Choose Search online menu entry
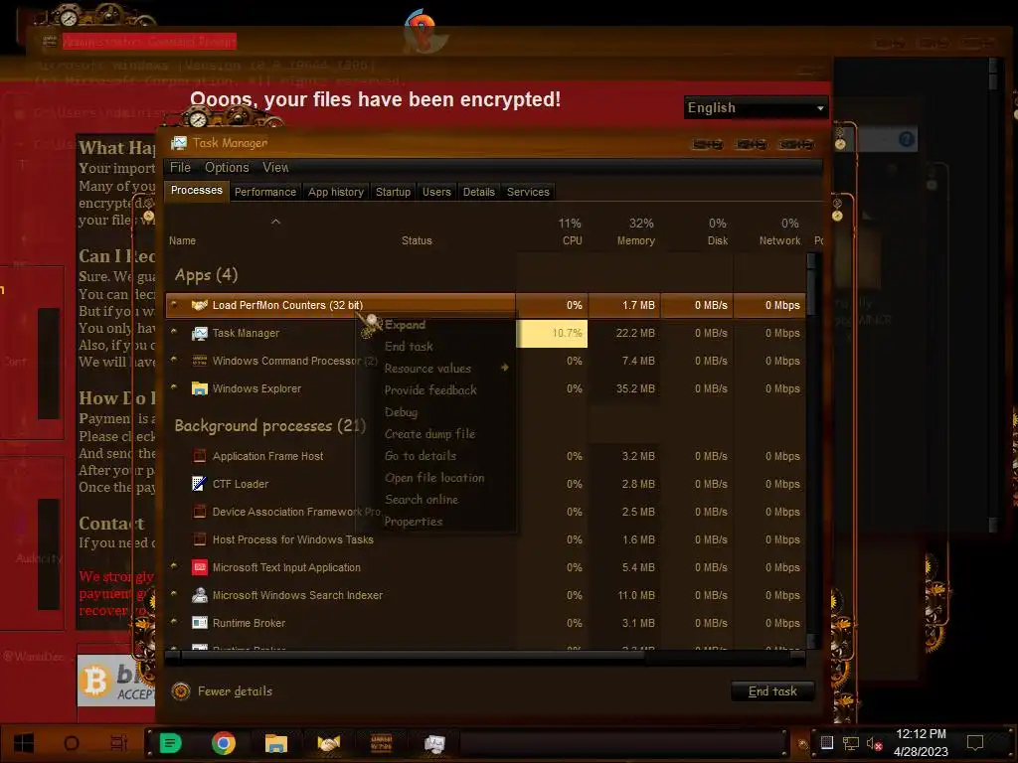 pyautogui.click(x=422, y=500)
